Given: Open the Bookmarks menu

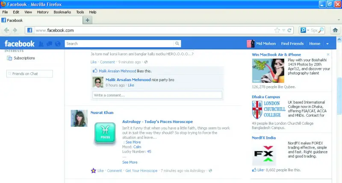Looking at the screenshot, I should pos(62,12).
